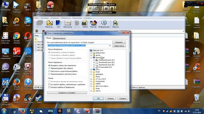
Task: Open the Команды menu in WinRAR
Action: (45, 18)
